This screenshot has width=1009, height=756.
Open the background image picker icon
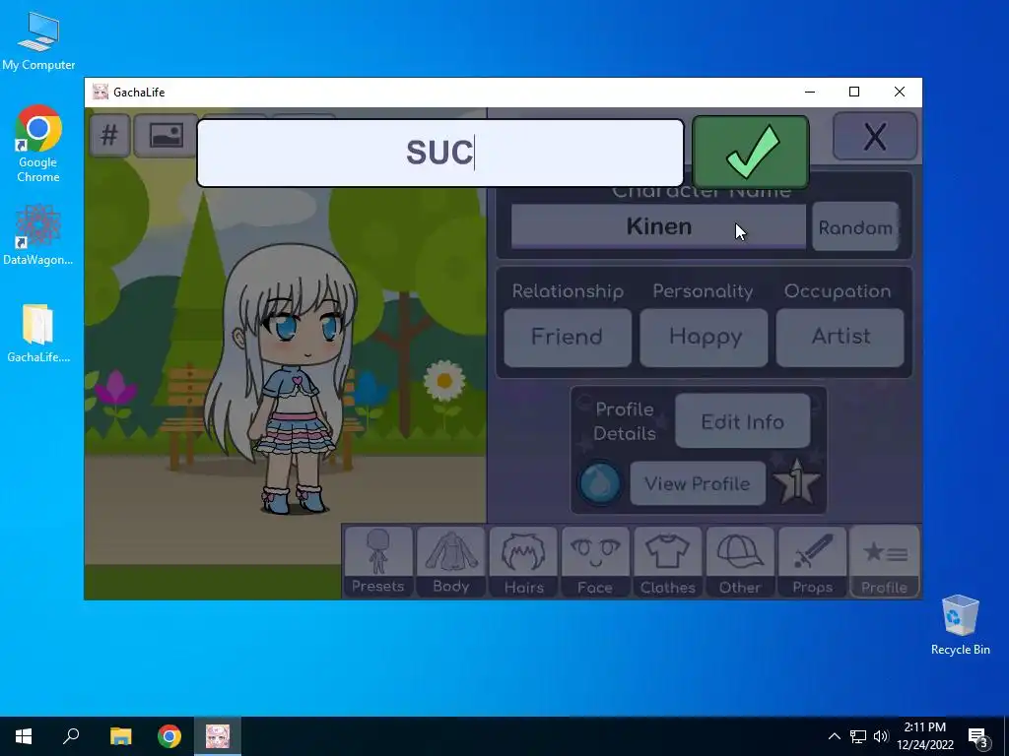pyautogui.click(x=166, y=135)
